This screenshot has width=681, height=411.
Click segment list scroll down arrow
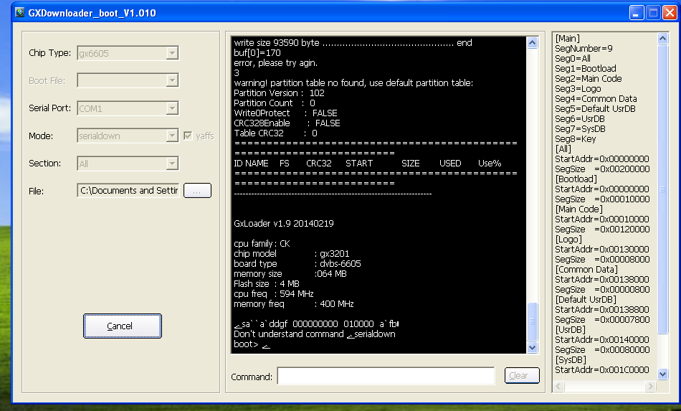(662, 374)
